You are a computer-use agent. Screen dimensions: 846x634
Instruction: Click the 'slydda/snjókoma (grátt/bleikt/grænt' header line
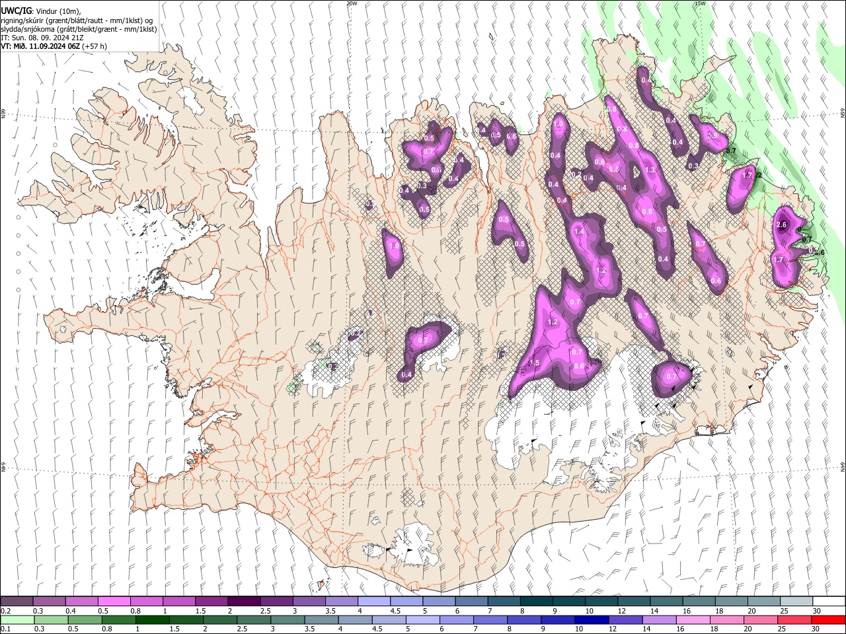[79, 29]
